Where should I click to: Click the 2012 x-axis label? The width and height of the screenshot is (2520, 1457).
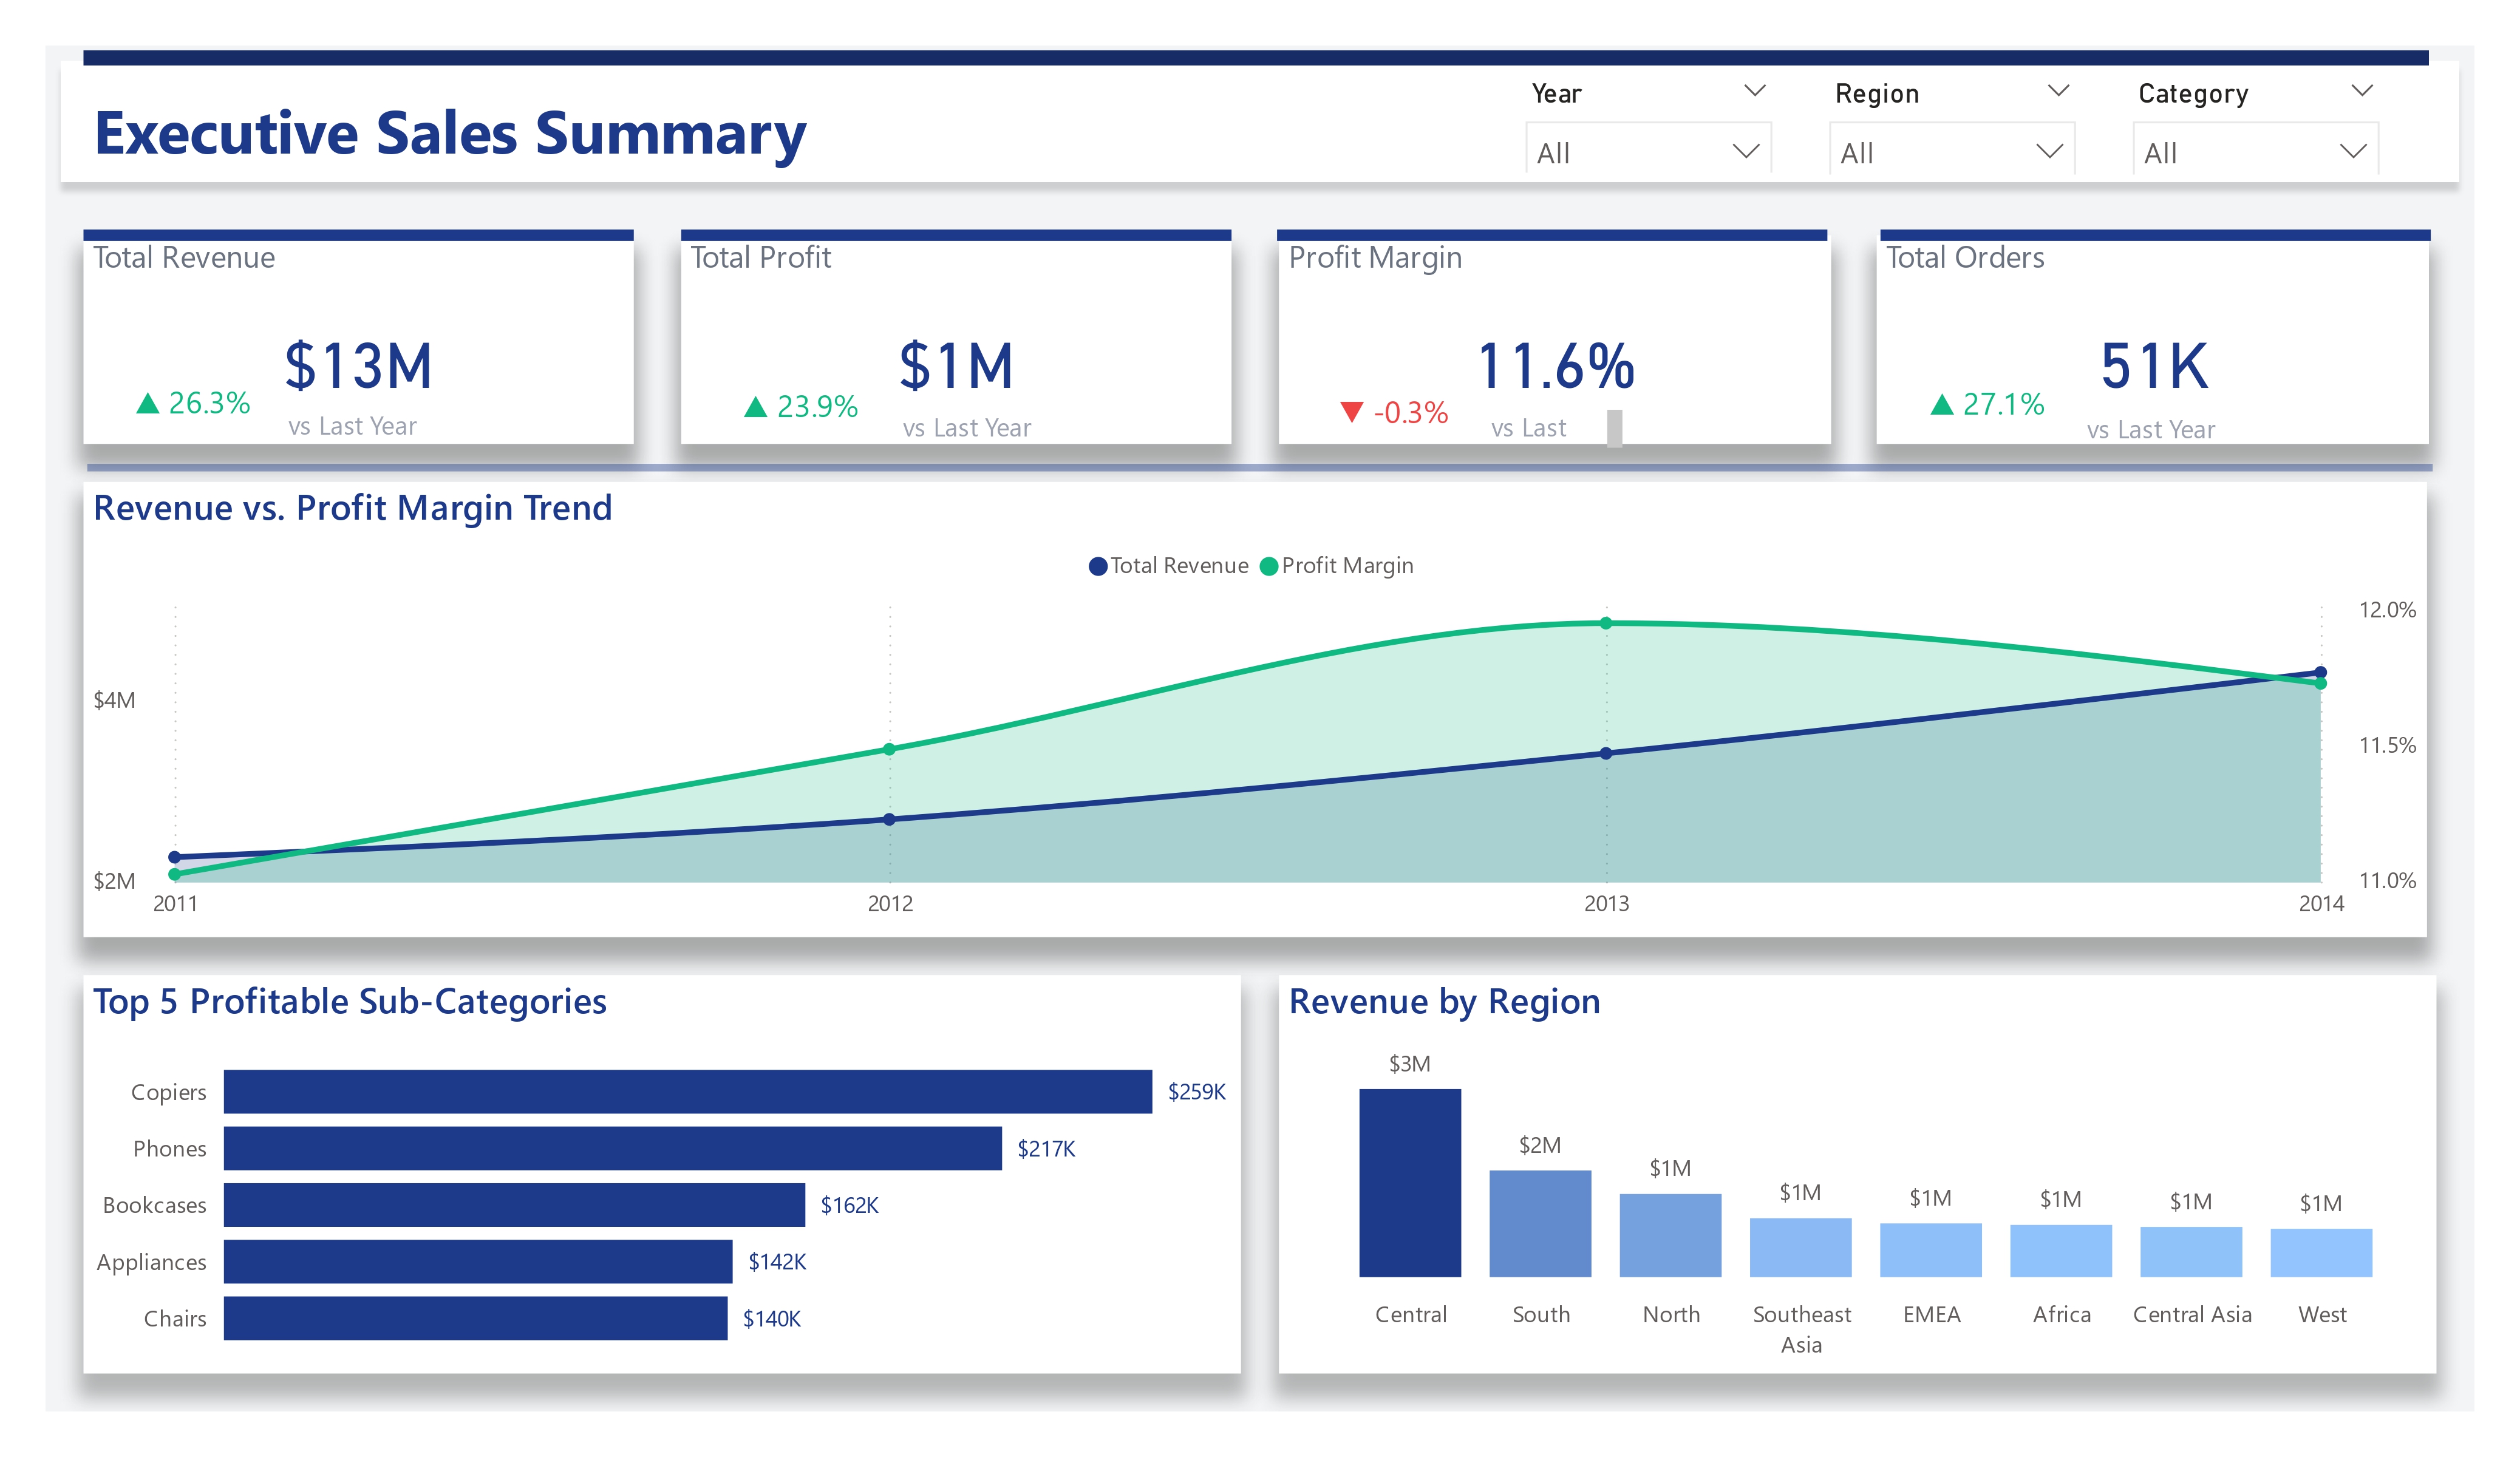(890, 904)
